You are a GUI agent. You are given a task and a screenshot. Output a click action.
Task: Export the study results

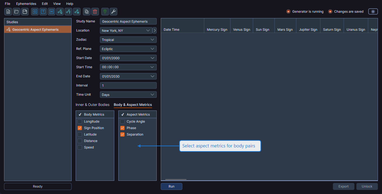(x=343, y=186)
